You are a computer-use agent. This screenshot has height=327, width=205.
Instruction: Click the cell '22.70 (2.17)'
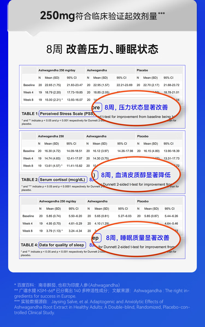pyautogui.click(x=151, y=85)
